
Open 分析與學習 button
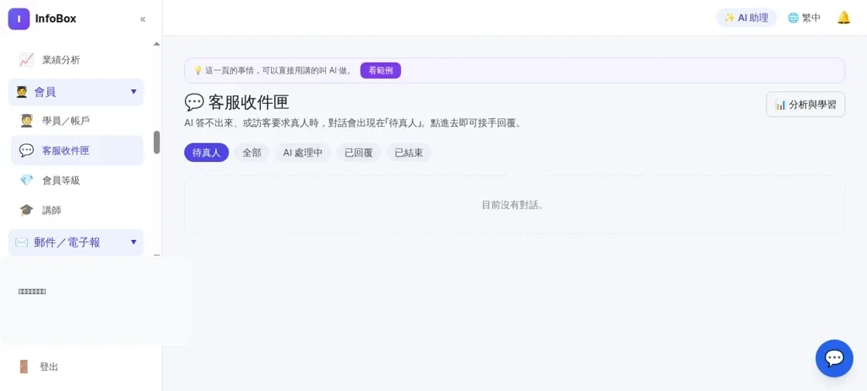[x=805, y=105]
